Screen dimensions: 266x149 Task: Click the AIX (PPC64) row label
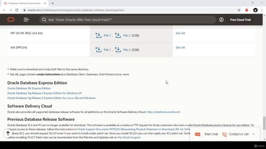(x=19, y=48)
